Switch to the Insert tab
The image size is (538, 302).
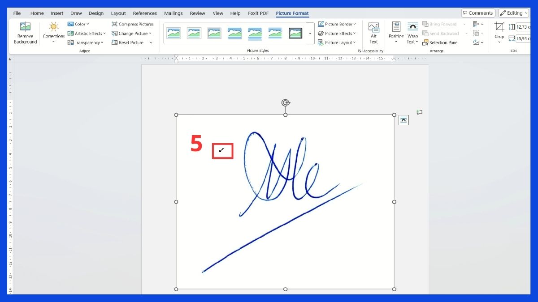[x=57, y=13]
